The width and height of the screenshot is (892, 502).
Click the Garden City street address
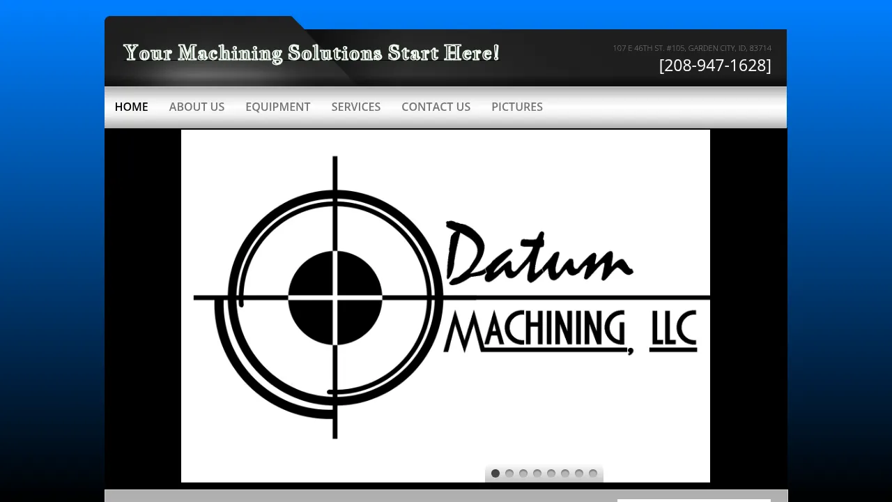coord(691,48)
